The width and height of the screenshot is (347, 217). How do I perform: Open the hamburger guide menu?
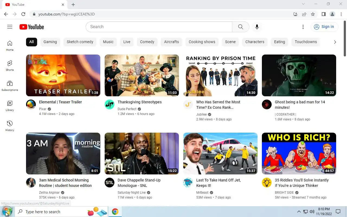pos(10,27)
